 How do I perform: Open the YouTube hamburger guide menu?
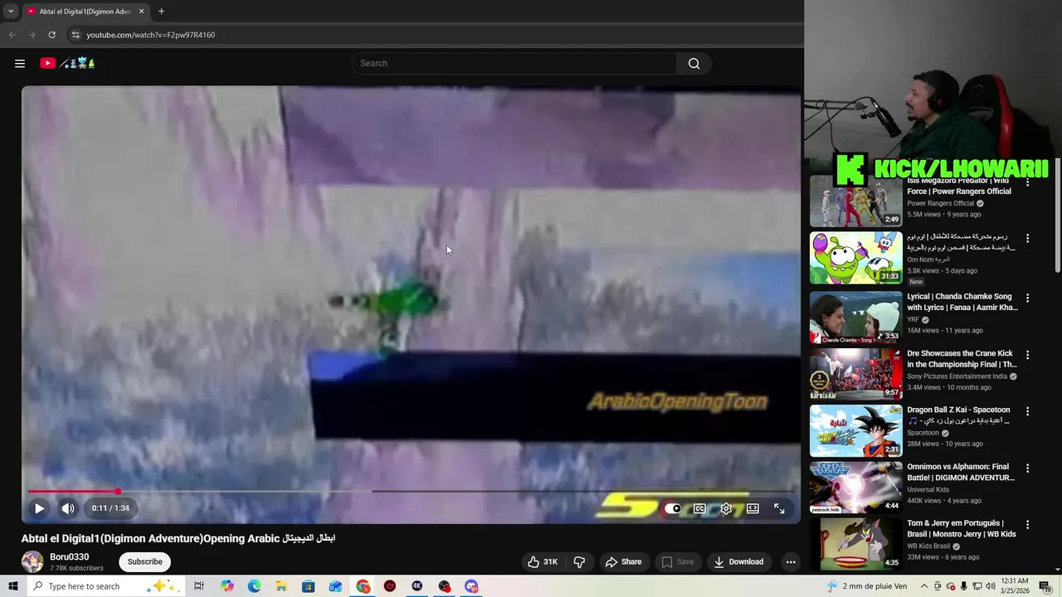tap(20, 63)
